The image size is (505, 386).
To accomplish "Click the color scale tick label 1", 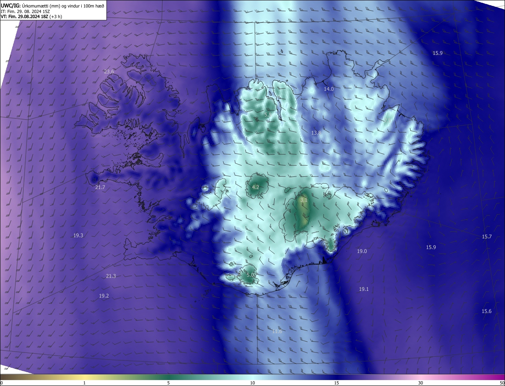I will pos(84,383).
